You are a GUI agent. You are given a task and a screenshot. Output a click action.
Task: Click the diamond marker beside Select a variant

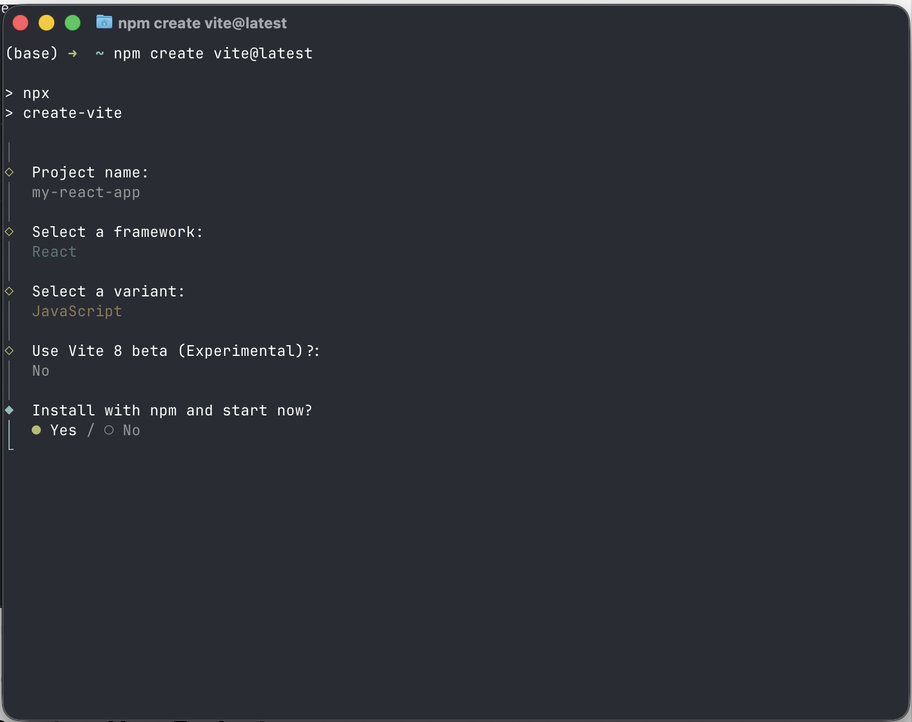tap(9, 291)
